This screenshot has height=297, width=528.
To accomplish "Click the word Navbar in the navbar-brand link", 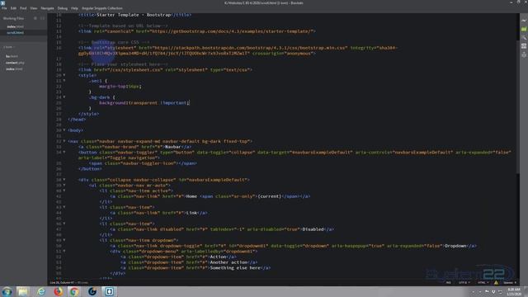I will pos(172,147).
